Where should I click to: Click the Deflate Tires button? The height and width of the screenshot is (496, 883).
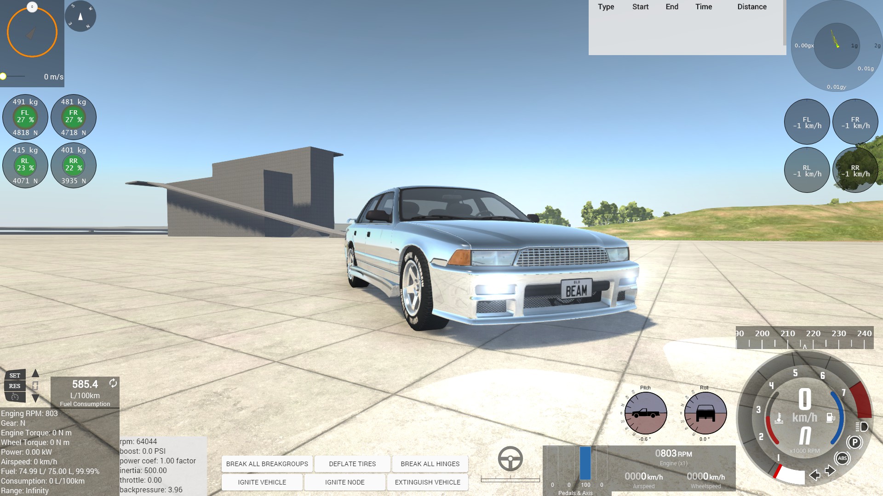tap(352, 464)
